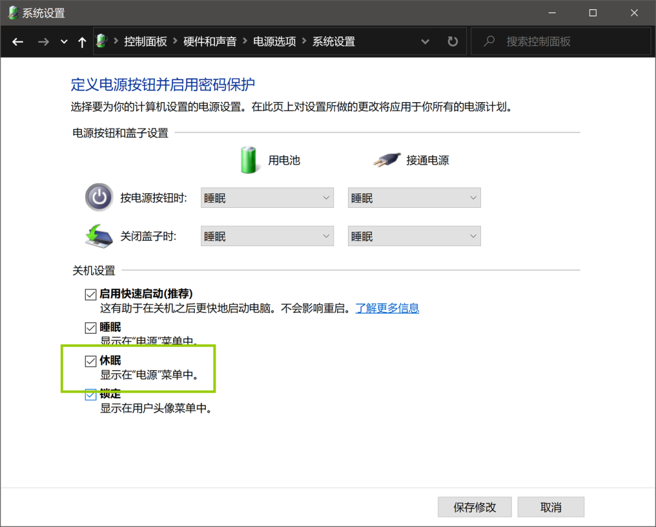Viewport: 656px width, 527px height.
Task: Toggle 启用快速启动(推荐) checkbox
Action: 91,294
